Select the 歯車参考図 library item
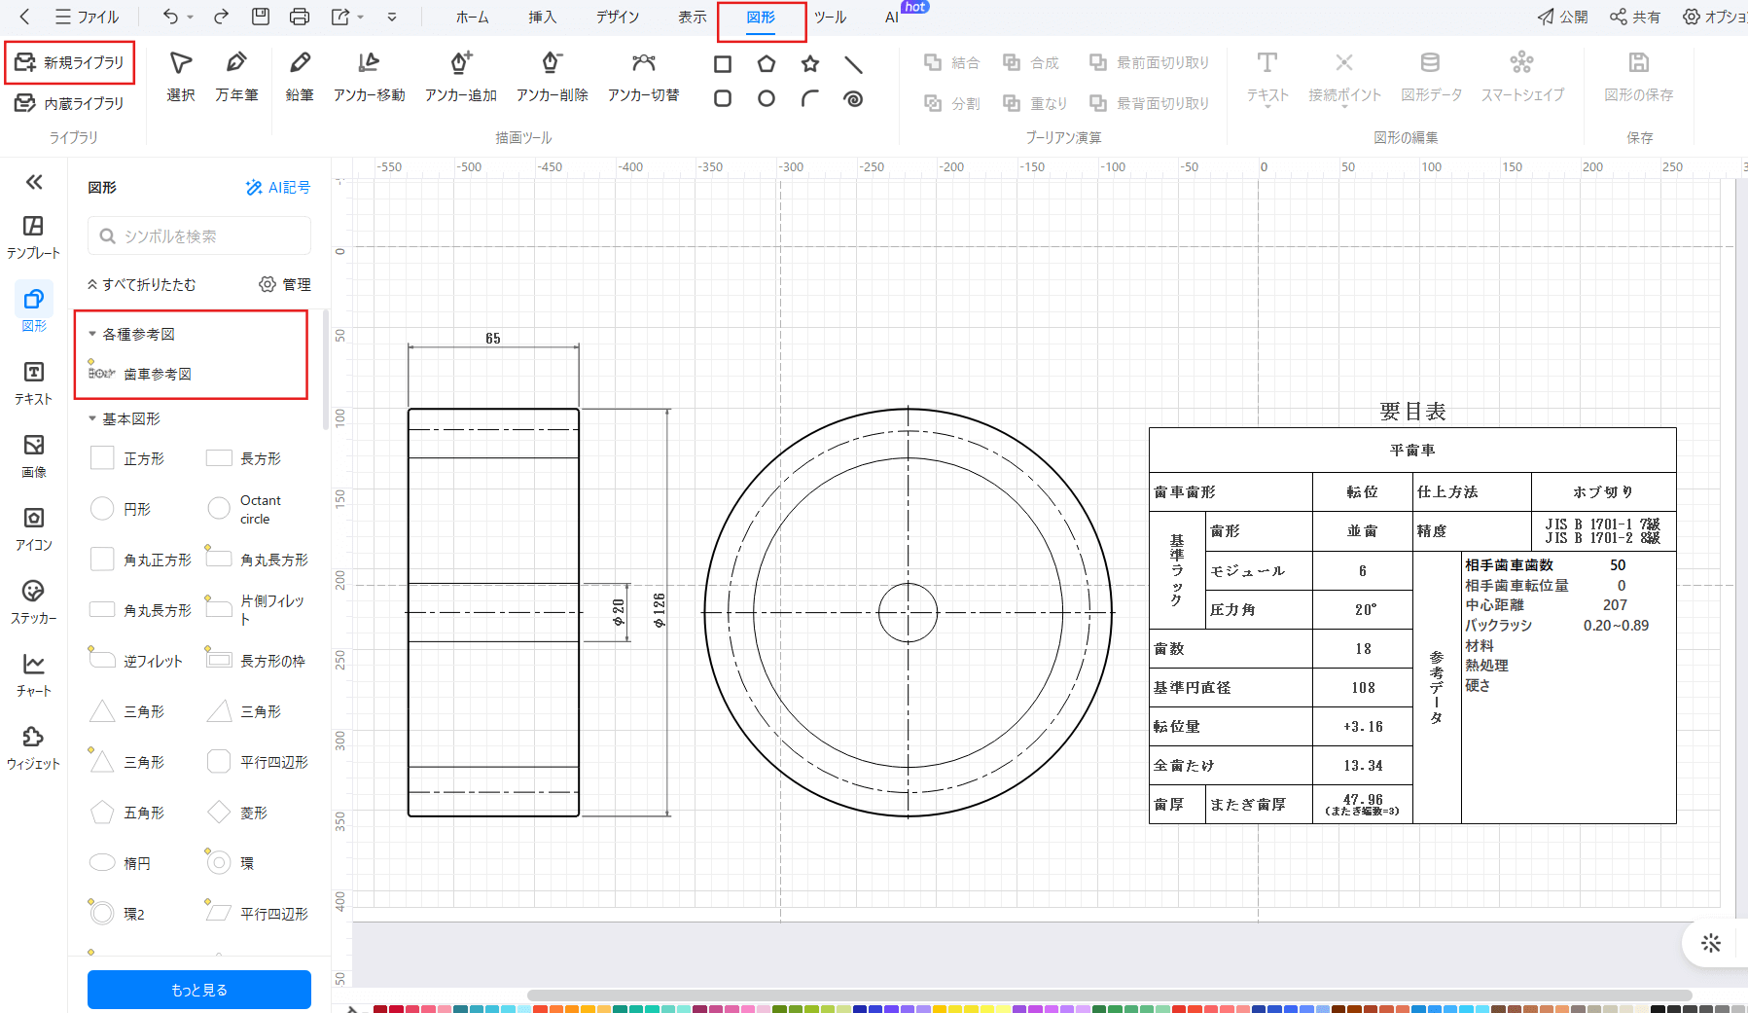 point(140,374)
